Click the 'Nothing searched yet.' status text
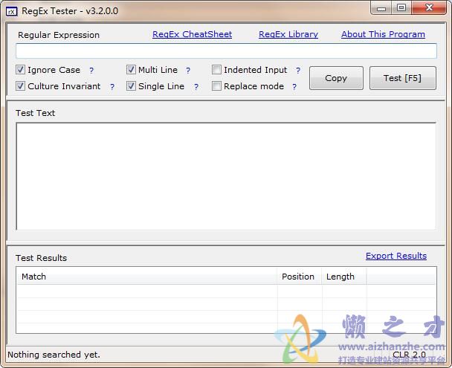This screenshot has width=452, height=368. pos(54,355)
